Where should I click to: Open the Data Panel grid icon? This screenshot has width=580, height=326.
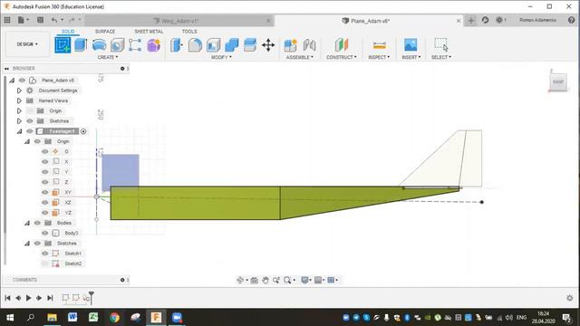[7, 20]
